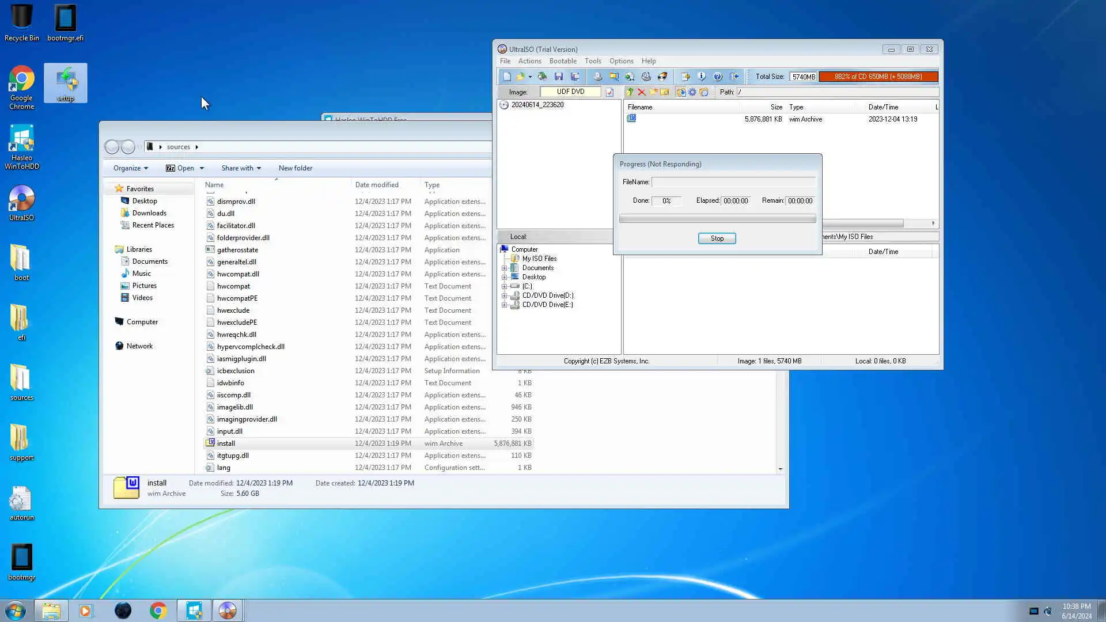Open the blue question mark help icon
This screenshot has width=1106, height=622.
click(718, 77)
